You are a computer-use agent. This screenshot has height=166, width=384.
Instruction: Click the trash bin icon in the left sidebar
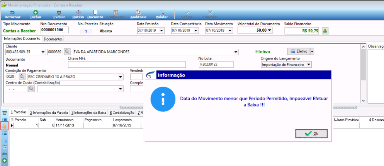(x=4, y=113)
